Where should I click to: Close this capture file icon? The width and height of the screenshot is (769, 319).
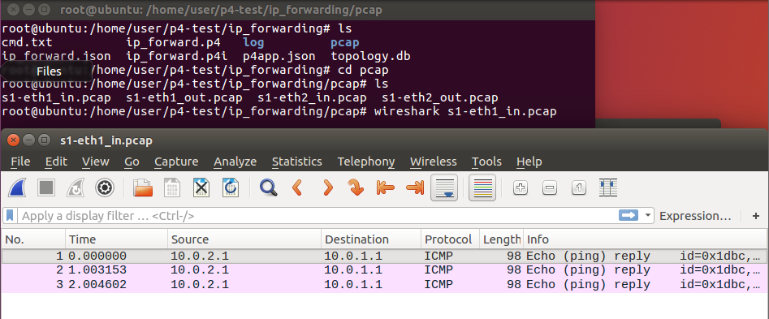click(201, 188)
